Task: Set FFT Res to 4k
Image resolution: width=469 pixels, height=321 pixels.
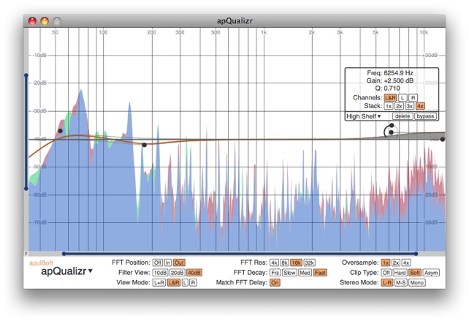Action: pos(274,263)
